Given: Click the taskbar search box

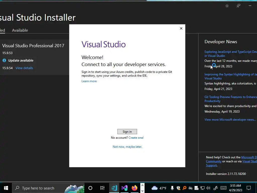Looking at the screenshot, I should point(48,188).
